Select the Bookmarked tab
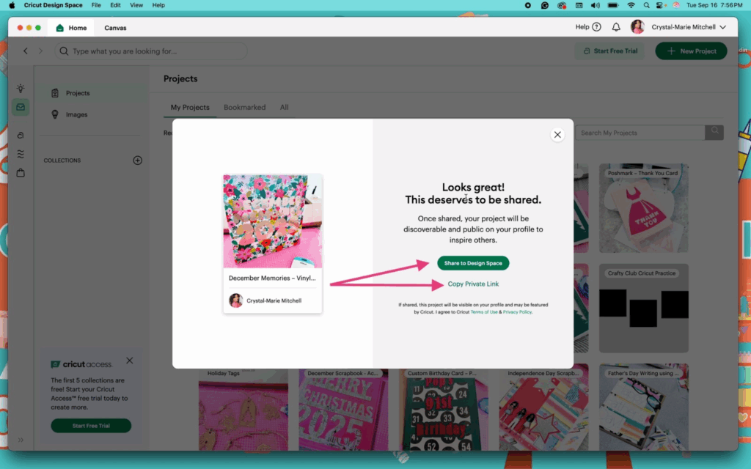The width and height of the screenshot is (751, 469). pyautogui.click(x=245, y=107)
